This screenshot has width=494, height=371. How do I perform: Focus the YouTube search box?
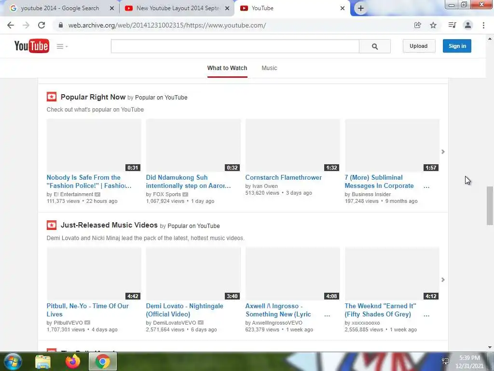click(x=235, y=46)
